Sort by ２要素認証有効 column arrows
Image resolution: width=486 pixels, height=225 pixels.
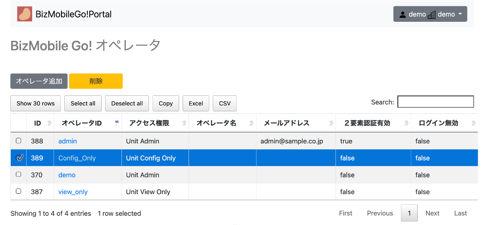click(x=406, y=123)
